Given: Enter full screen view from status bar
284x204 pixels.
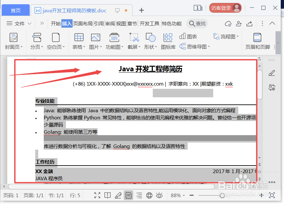Looking at the screenshot, I should coord(97,195).
